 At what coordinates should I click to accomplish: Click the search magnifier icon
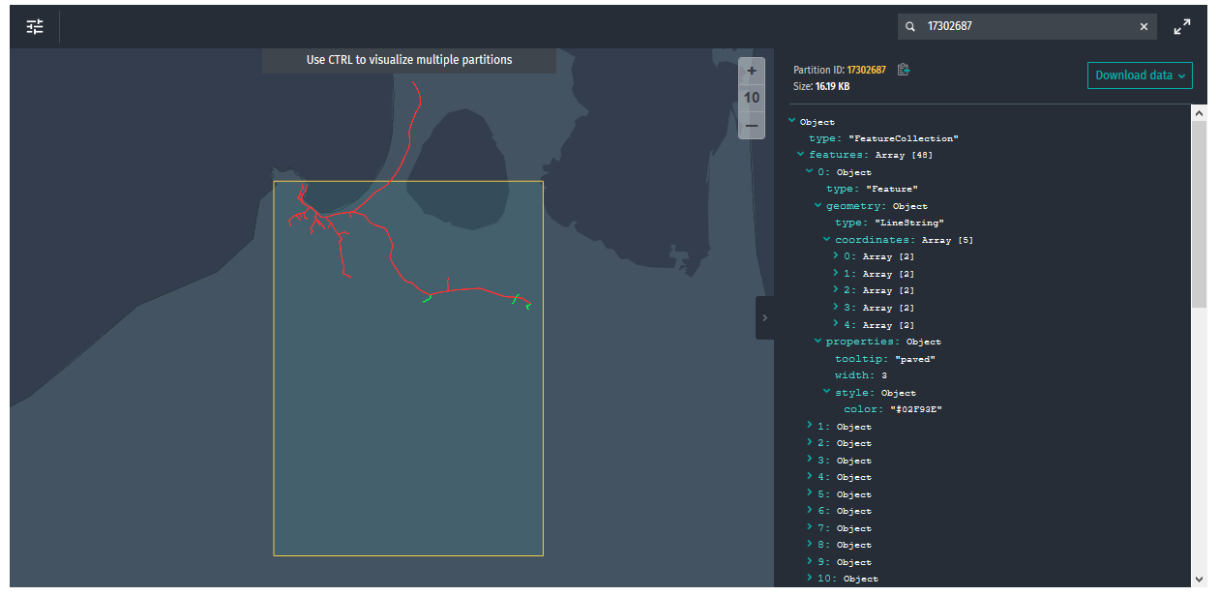[910, 27]
